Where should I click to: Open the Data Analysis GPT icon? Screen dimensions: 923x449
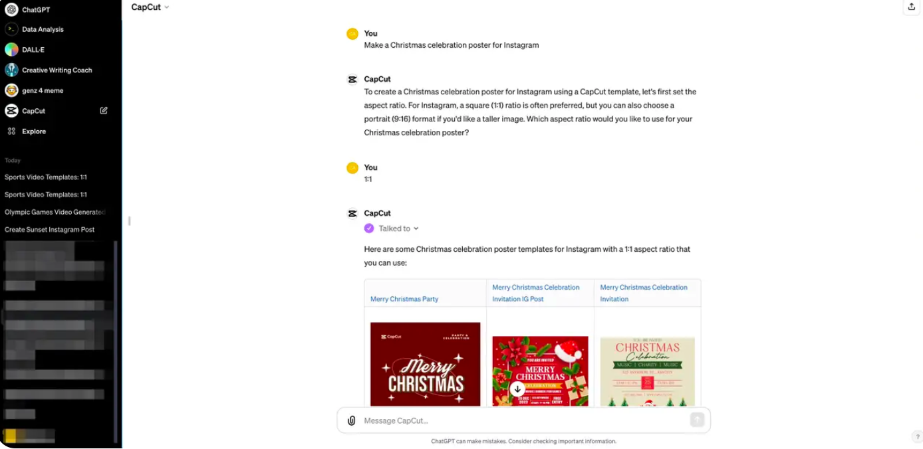click(x=11, y=29)
